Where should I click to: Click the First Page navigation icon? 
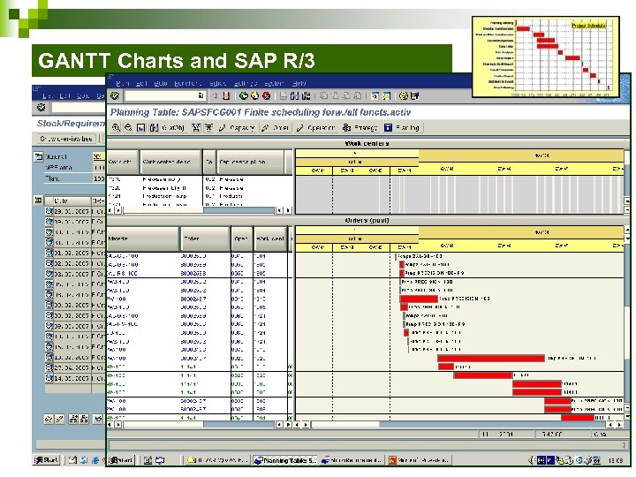[x=323, y=96]
